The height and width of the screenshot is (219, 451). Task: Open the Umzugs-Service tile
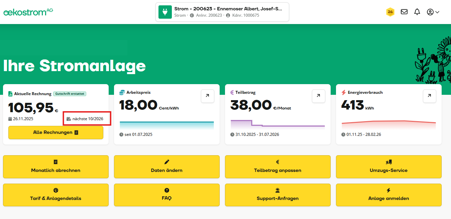pos(389,167)
